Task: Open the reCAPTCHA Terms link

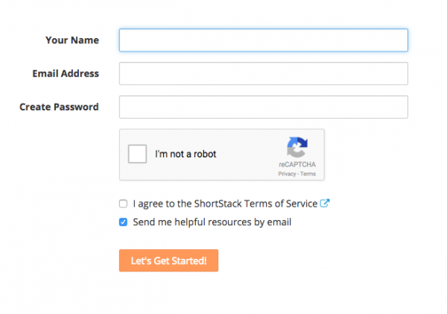Action: [x=308, y=174]
